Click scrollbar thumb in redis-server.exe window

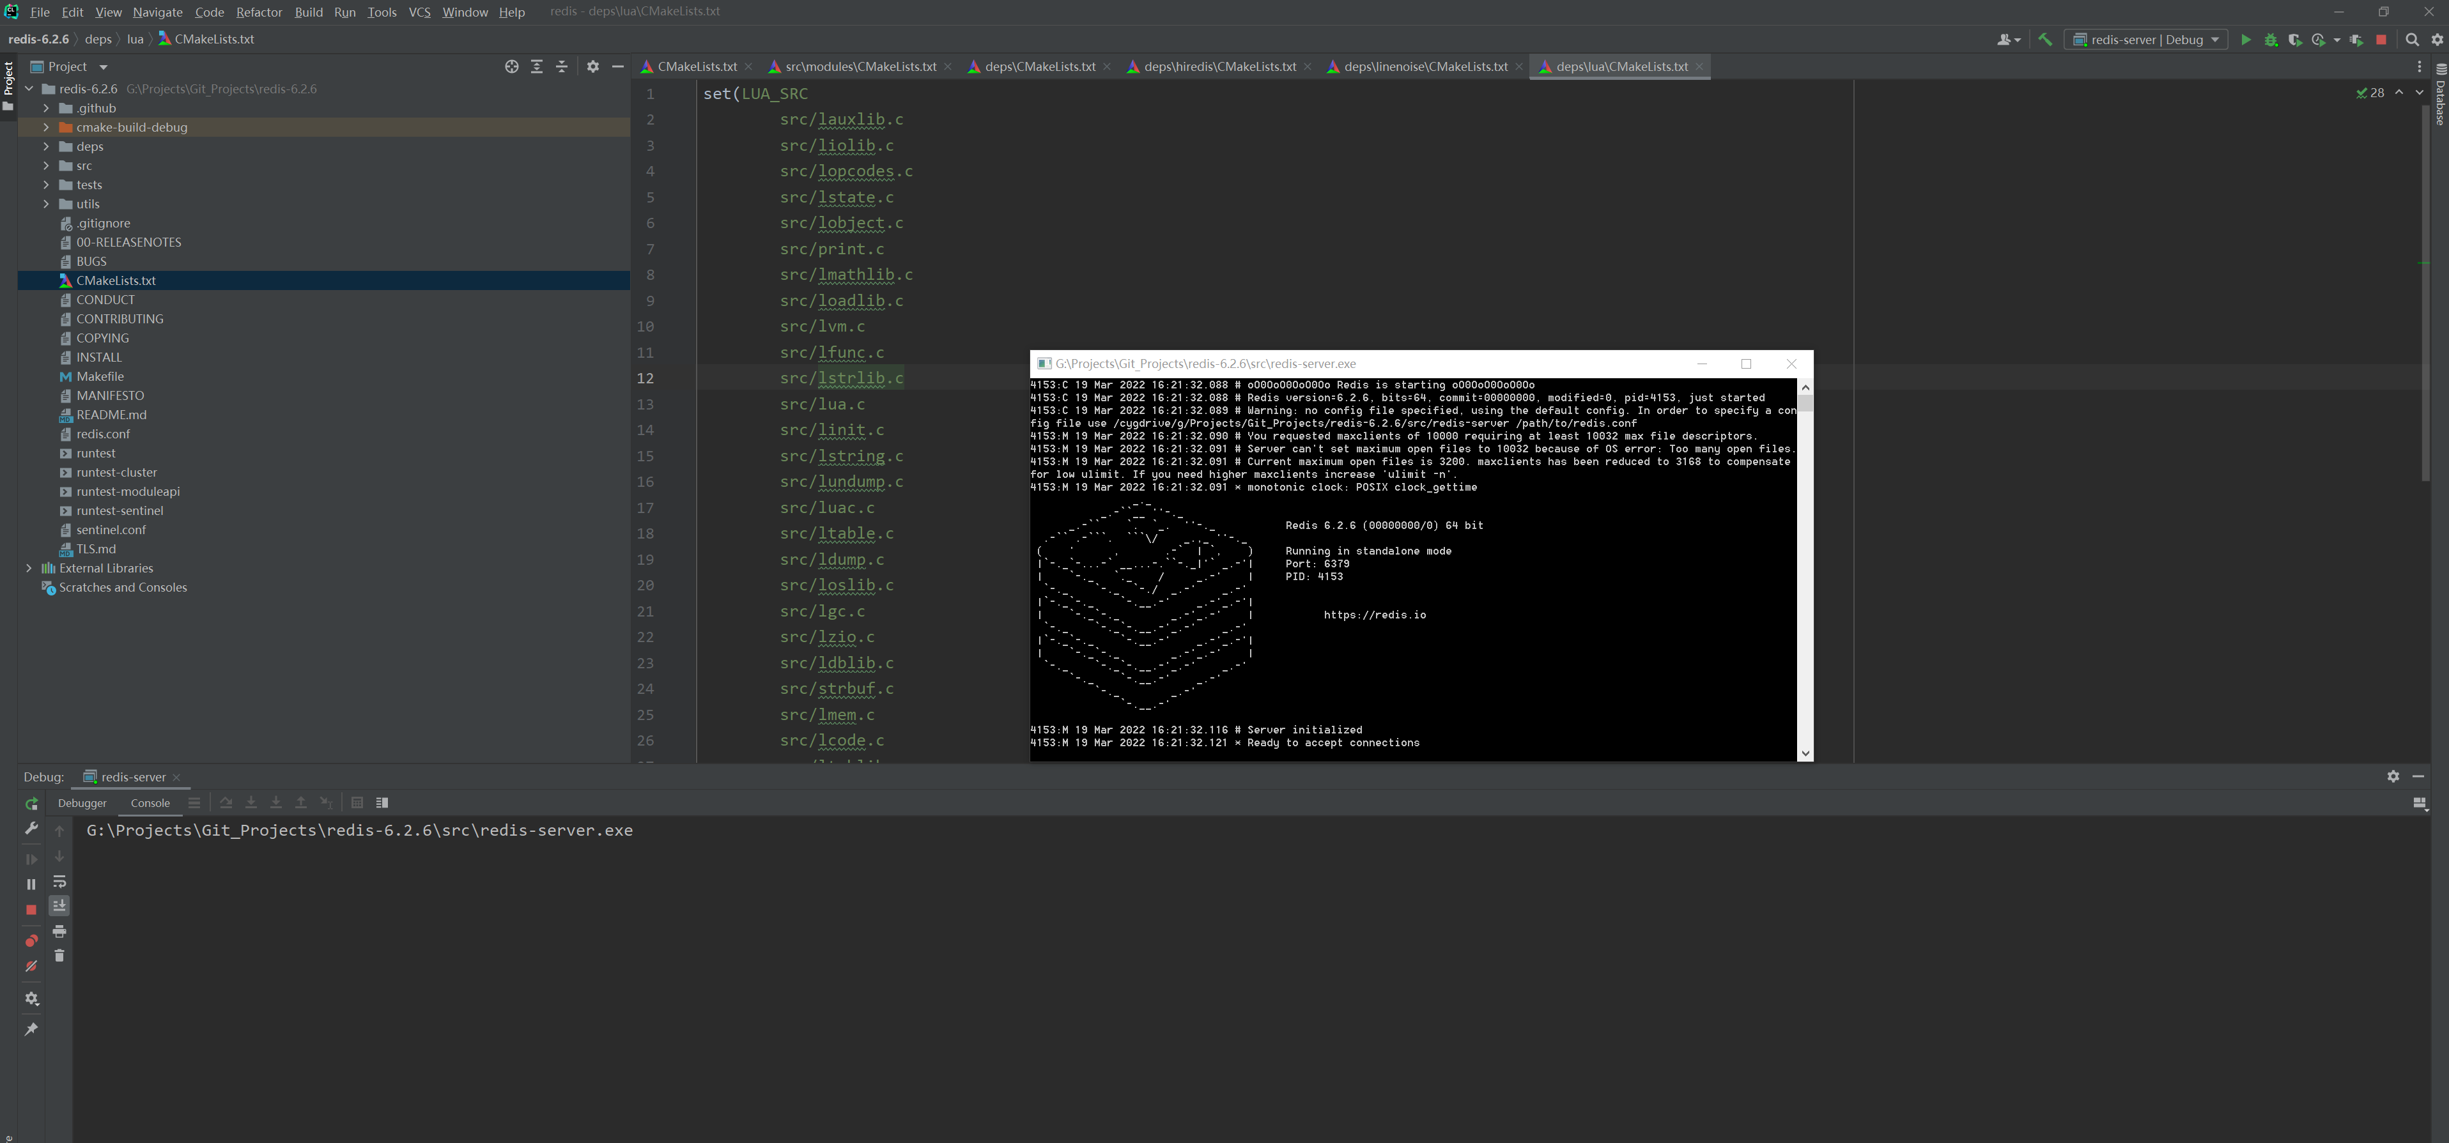pos(1804,403)
